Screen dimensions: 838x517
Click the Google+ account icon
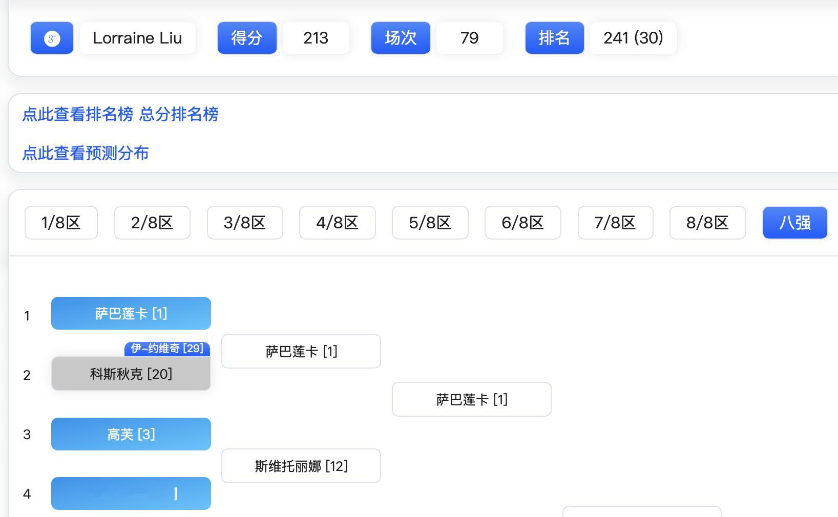[x=52, y=37]
